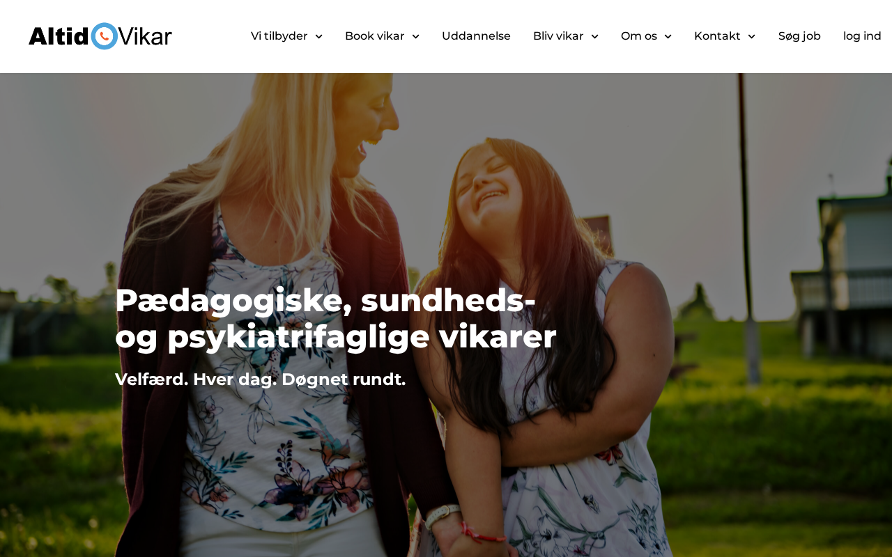Click the log ind link
The width and height of the screenshot is (892, 557).
(x=862, y=36)
